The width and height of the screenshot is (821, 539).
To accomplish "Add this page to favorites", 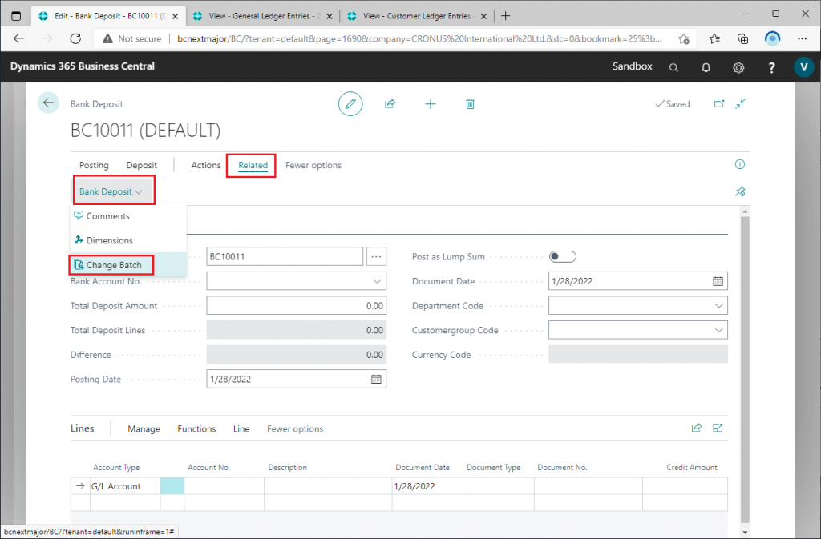I will pyautogui.click(x=683, y=38).
